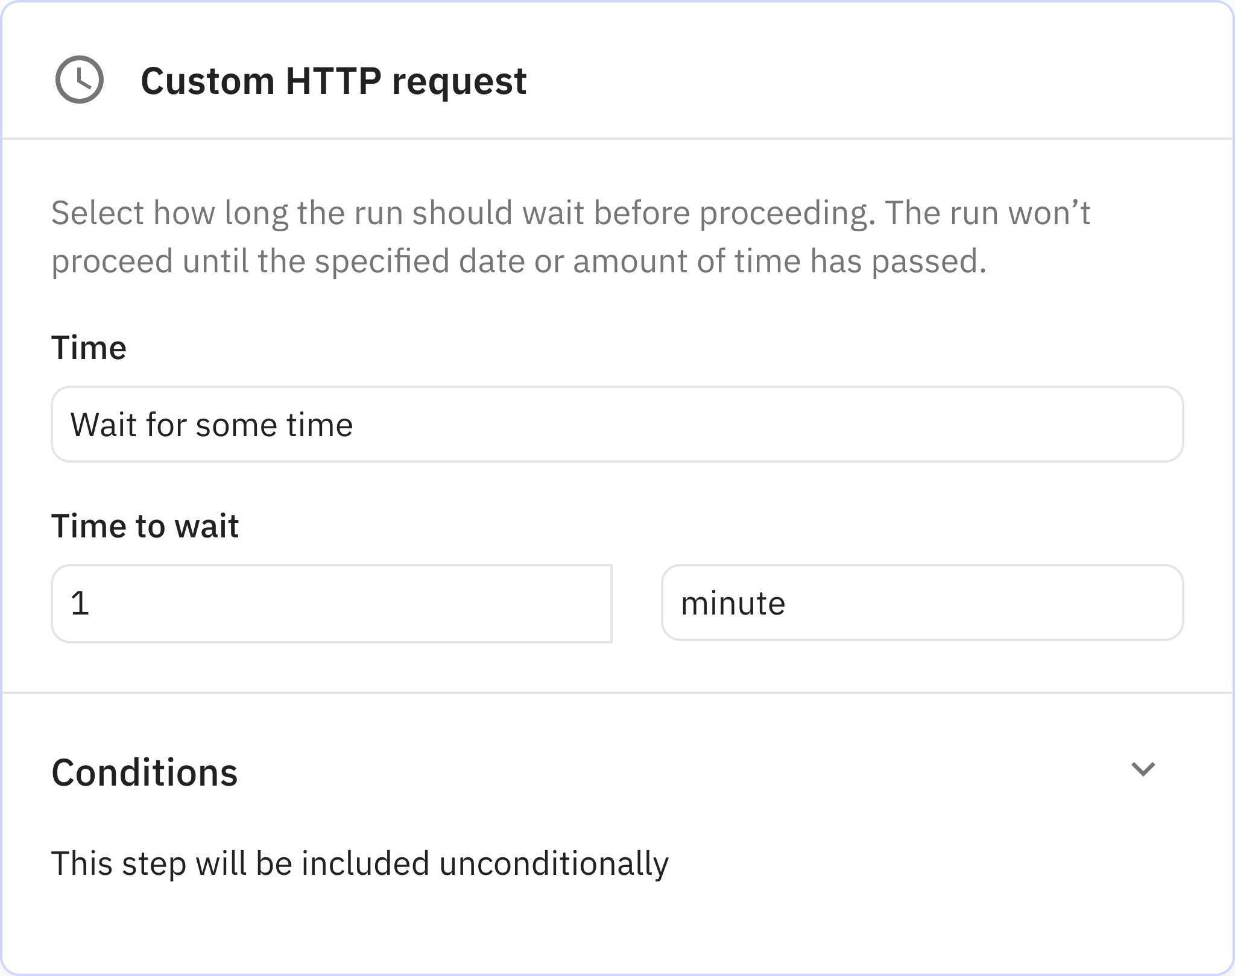The height and width of the screenshot is (976, 1235).
Task: Select the wait step's clock symbol
Action: coord(79,80)
